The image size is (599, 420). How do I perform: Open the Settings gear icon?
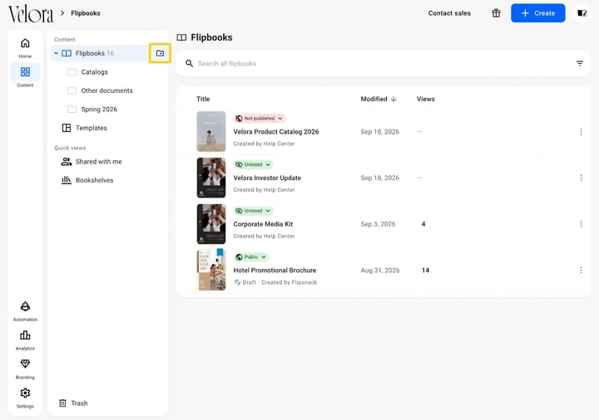[x=25, y=393]
